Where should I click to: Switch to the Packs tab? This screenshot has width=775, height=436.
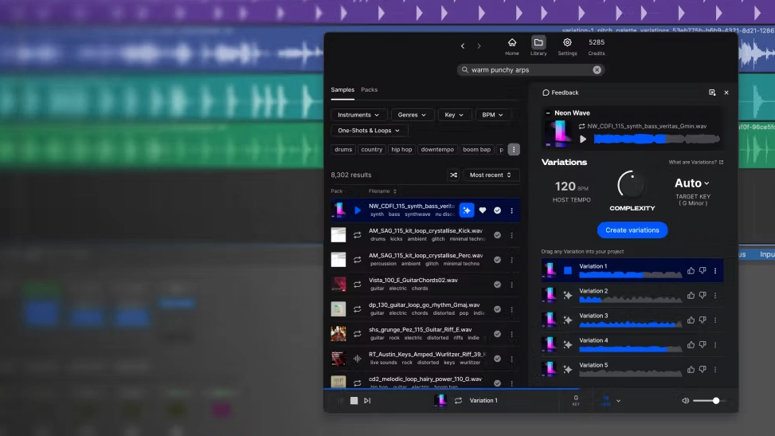370,90
